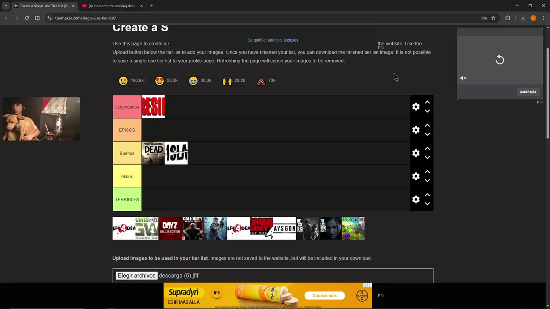
Task: Bookmark this page with the star
Action: click(493, 18)
